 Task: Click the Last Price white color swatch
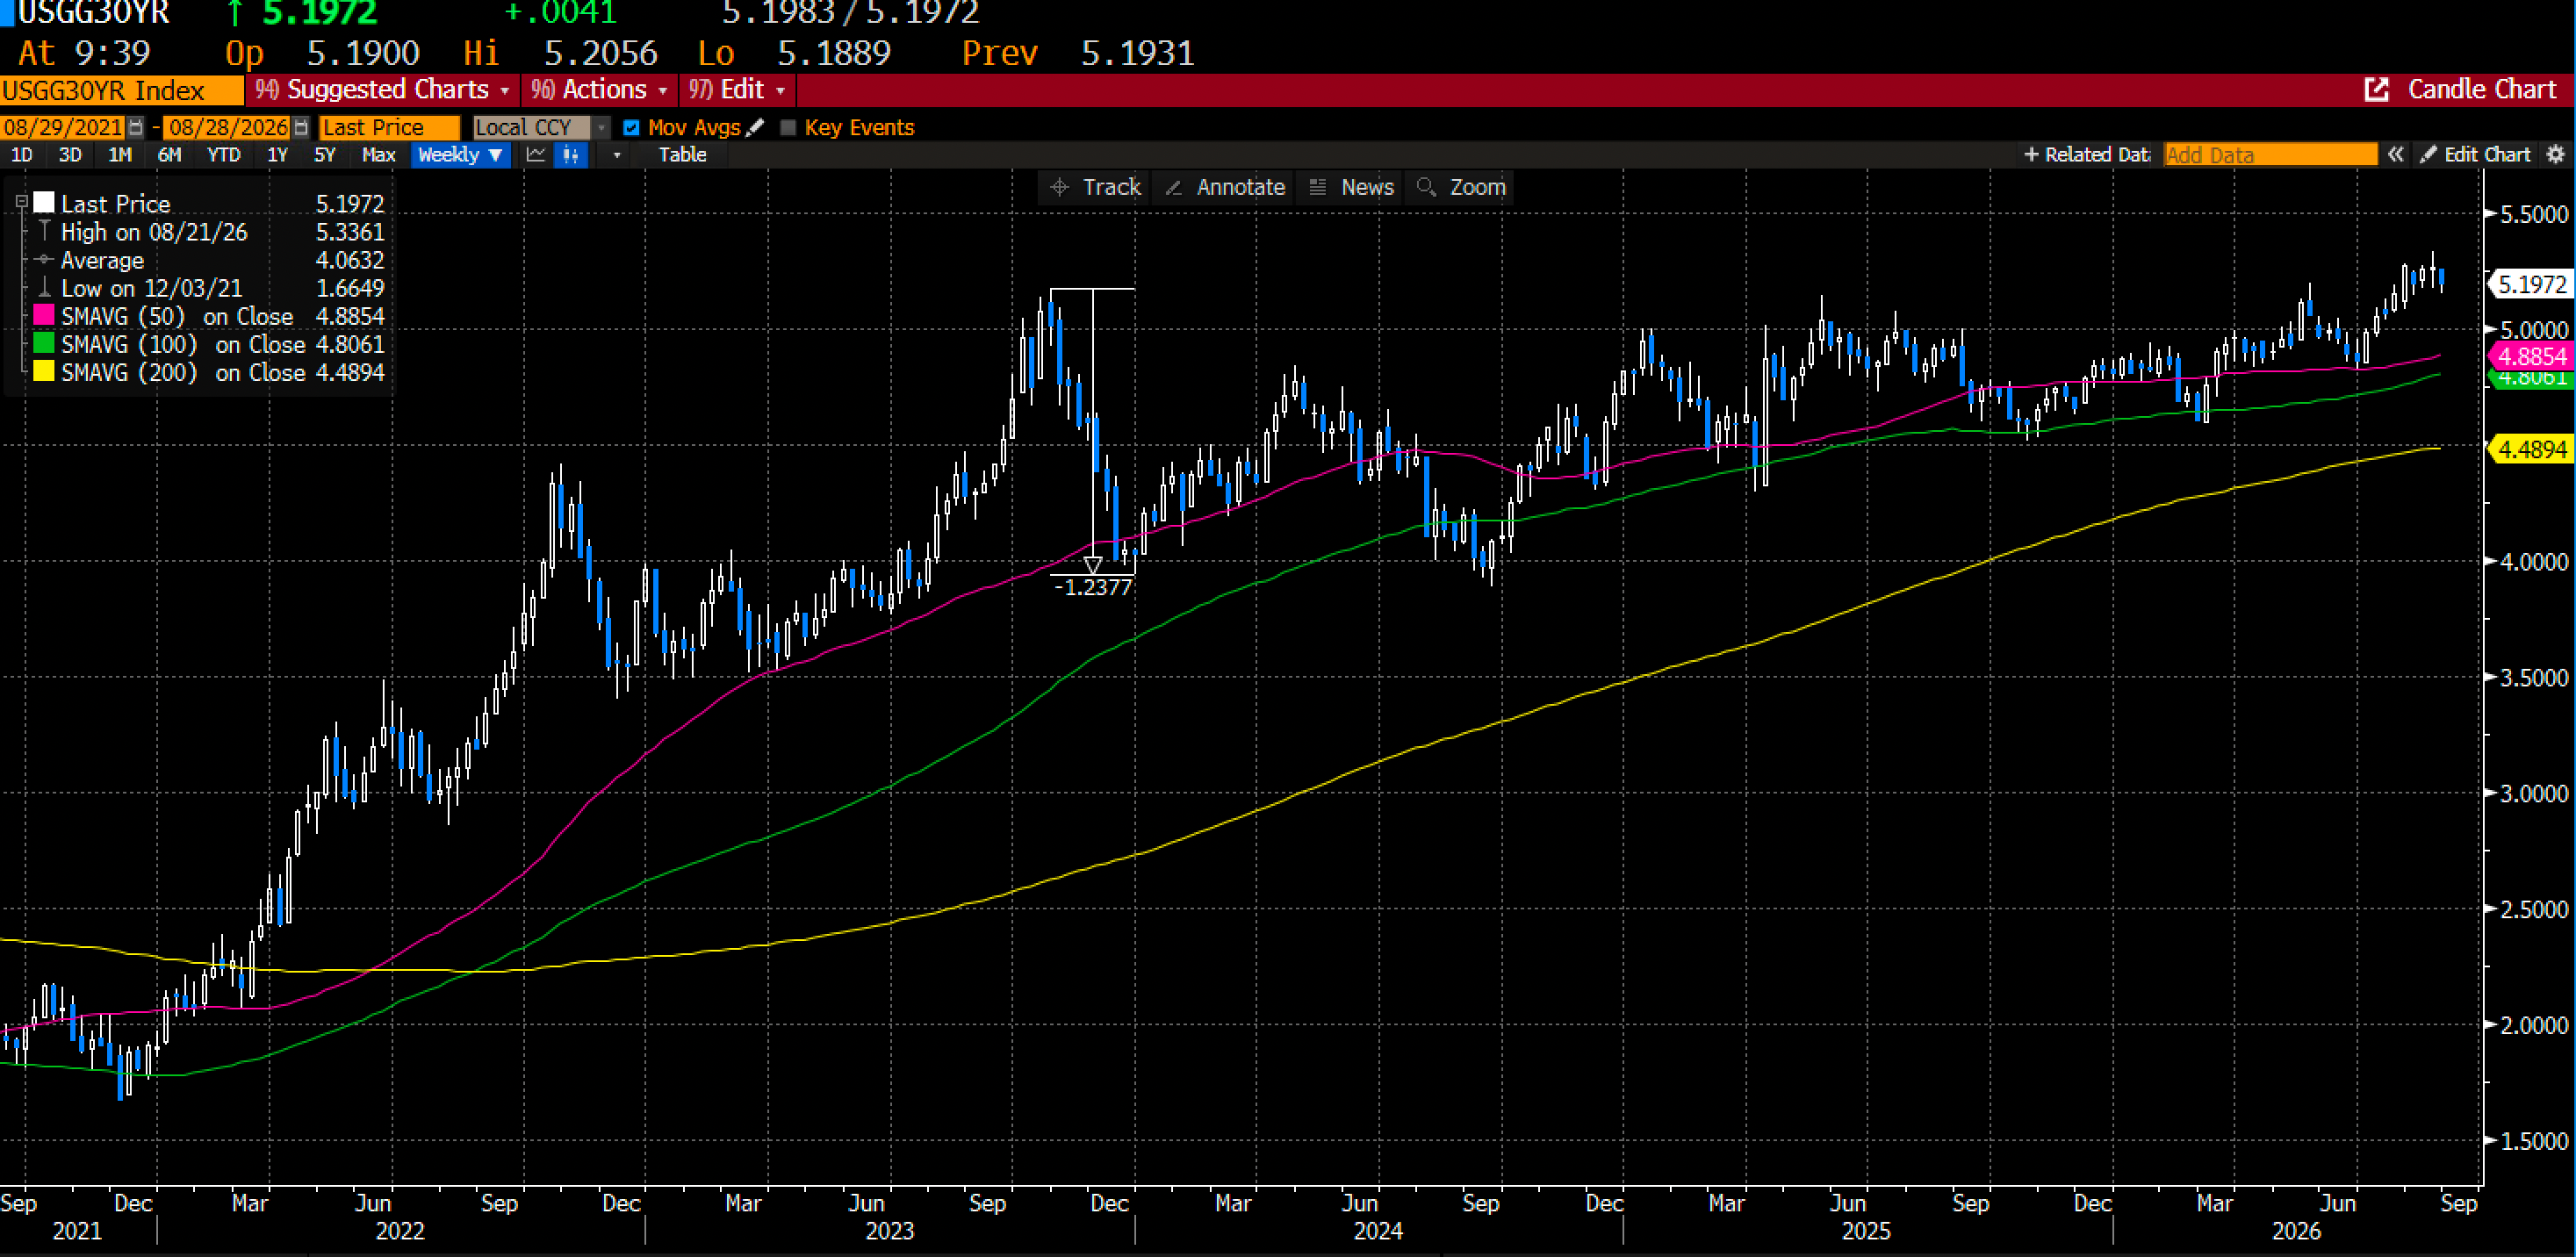(44, 203)
